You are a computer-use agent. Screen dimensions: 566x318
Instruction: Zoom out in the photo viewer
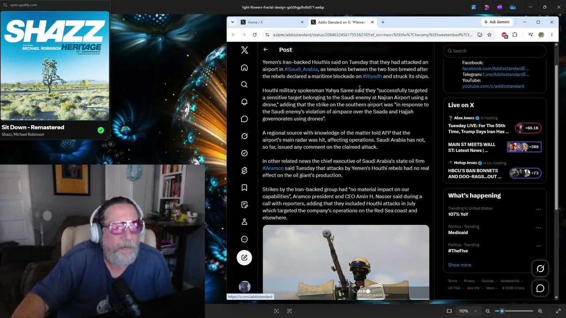[488, 311]
